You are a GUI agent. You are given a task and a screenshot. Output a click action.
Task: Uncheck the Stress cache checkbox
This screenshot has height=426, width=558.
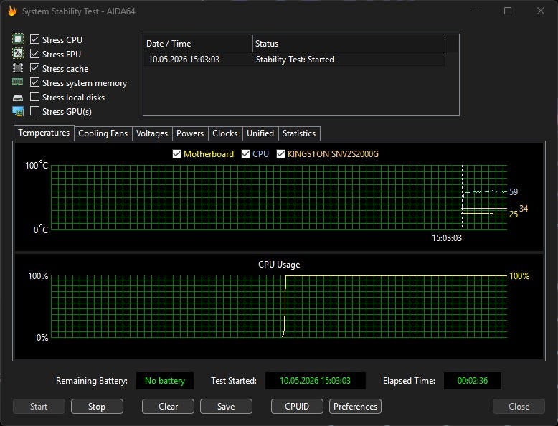[34, 68]
